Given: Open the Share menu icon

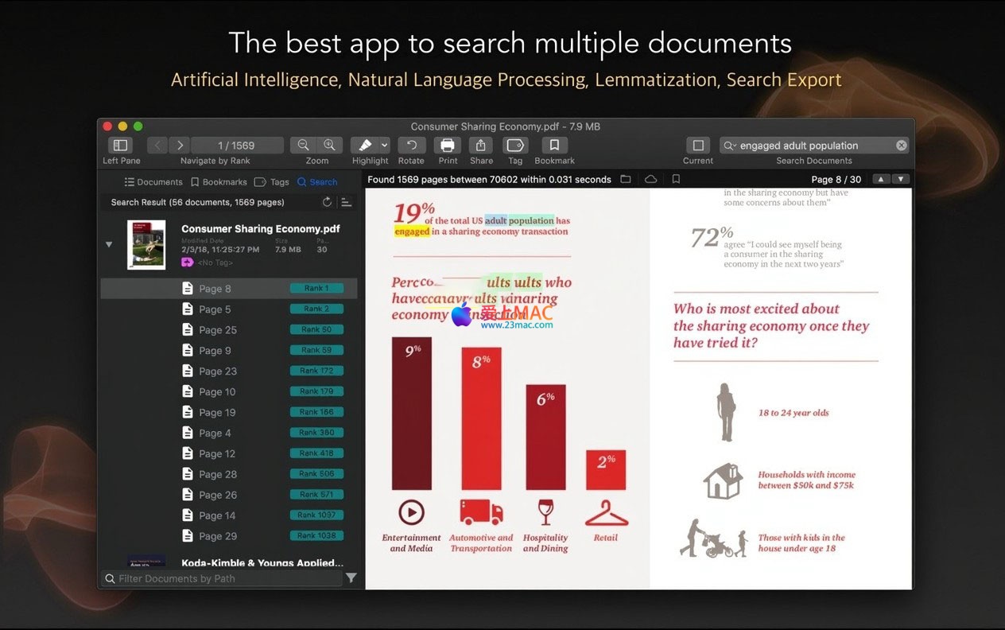Looking at the screenshot, I should 481,146.
